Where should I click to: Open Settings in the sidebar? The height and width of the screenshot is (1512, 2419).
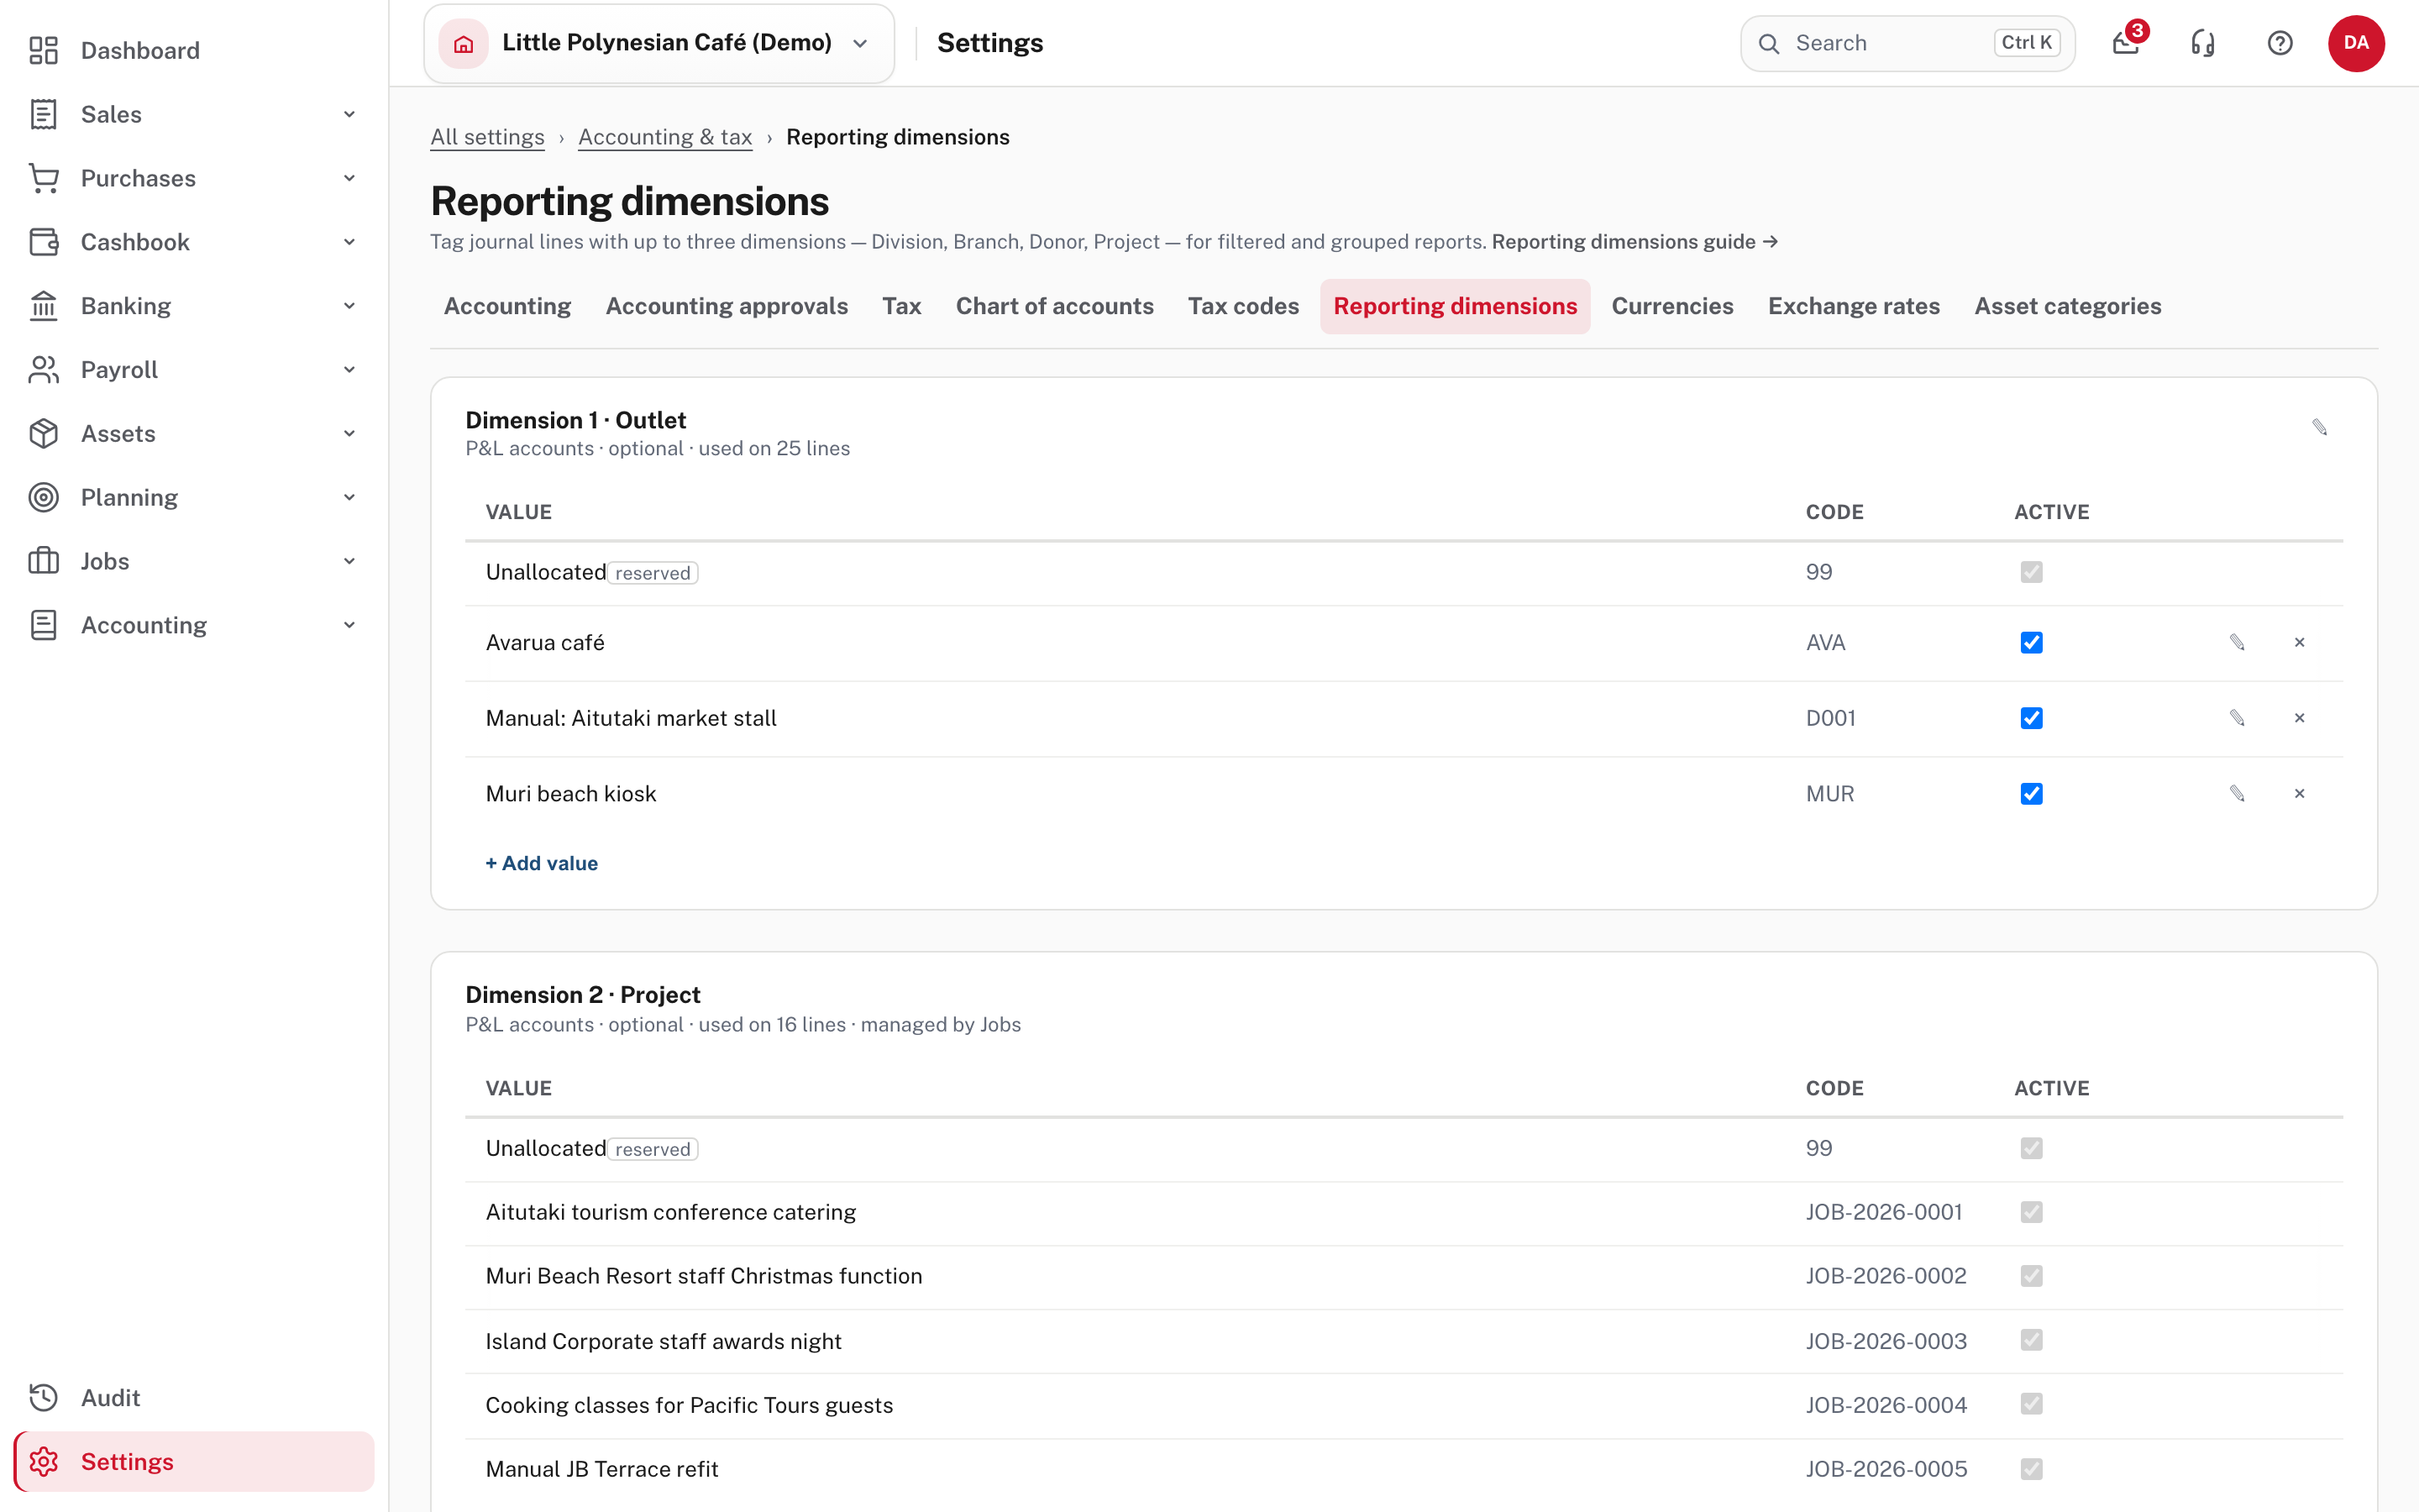click(x=194, y=1461)
